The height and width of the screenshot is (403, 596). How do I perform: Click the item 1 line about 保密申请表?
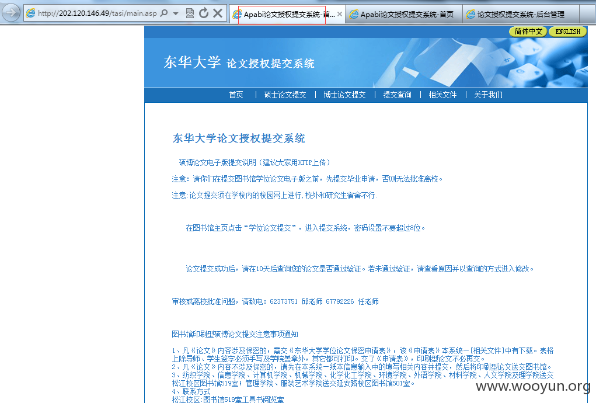tap(363, 355)
